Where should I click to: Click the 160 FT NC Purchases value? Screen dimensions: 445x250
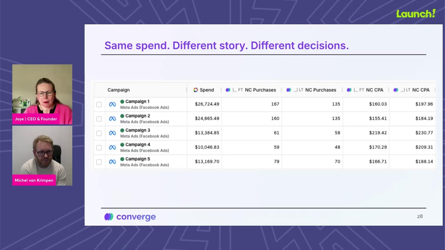[x=275, y=118]
